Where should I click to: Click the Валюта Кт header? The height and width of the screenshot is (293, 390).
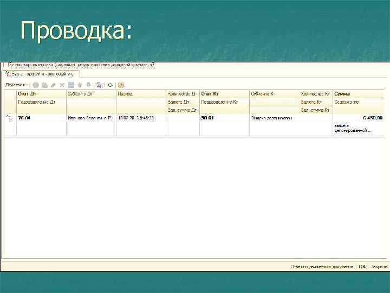(x=316, y=102)
